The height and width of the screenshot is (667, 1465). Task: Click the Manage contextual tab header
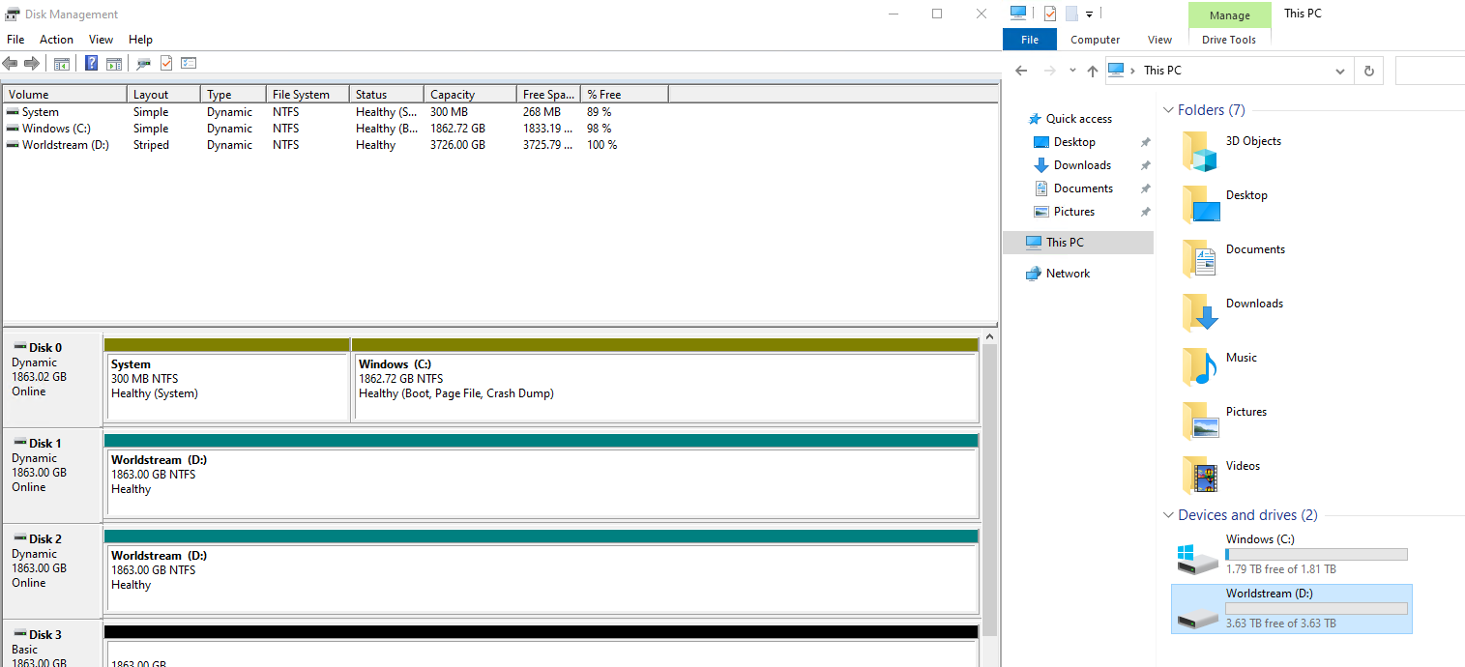tap(1230, 15)
